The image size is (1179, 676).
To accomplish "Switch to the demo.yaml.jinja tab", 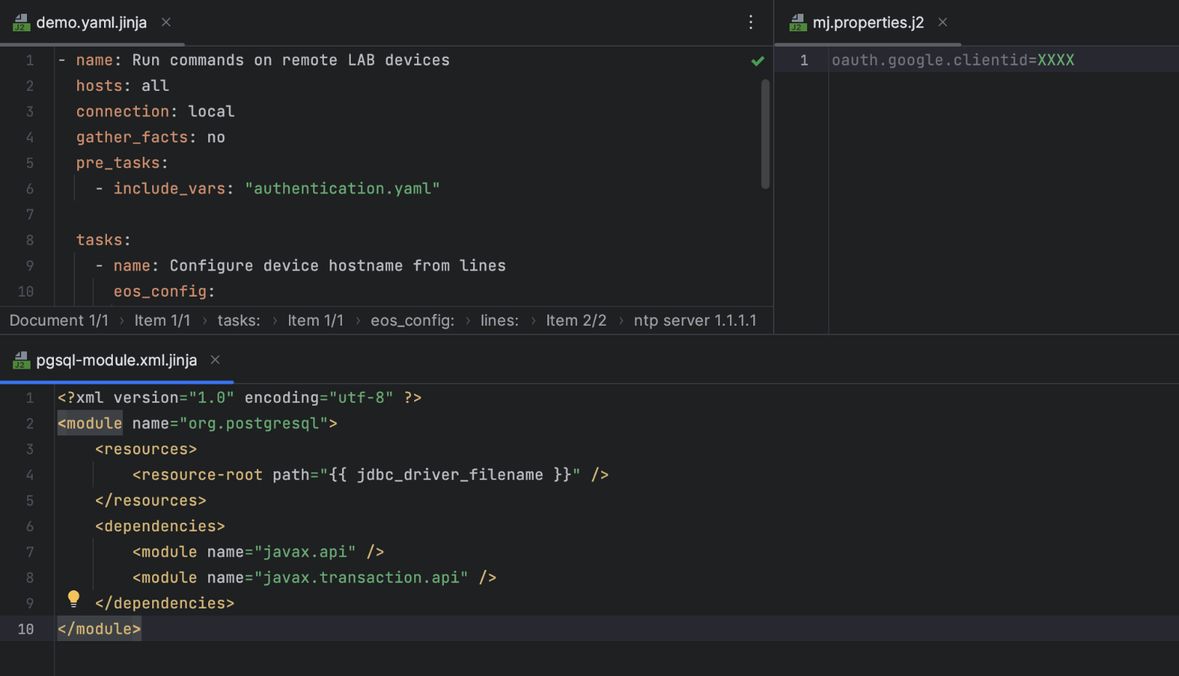I will (x=91, y=23).
